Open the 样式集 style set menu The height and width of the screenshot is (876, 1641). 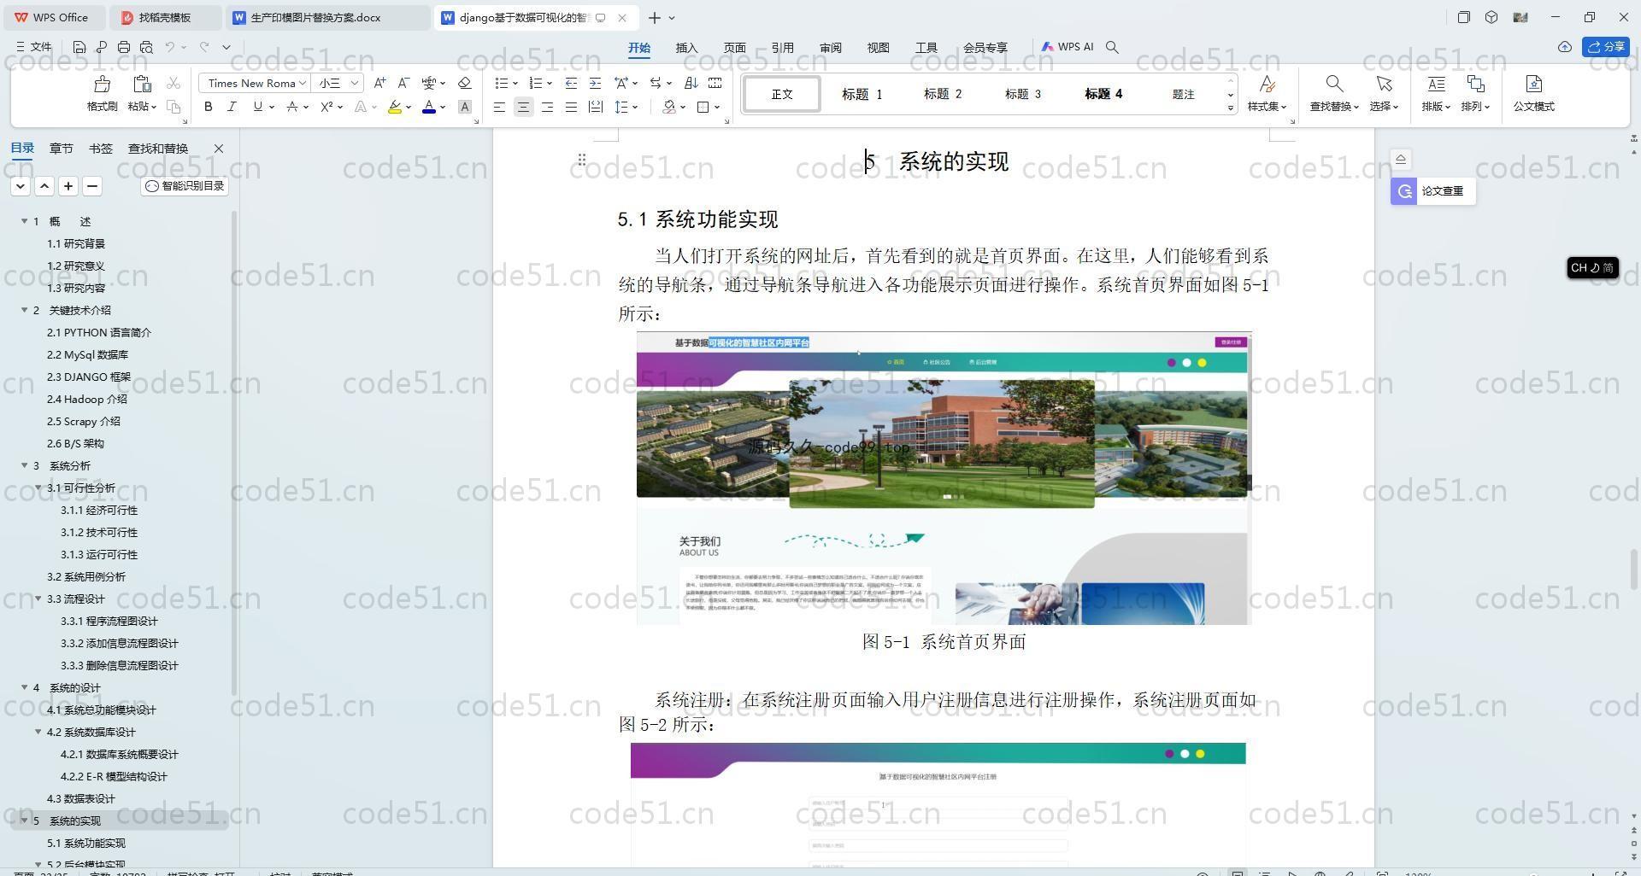click(x=1267, y=94)
